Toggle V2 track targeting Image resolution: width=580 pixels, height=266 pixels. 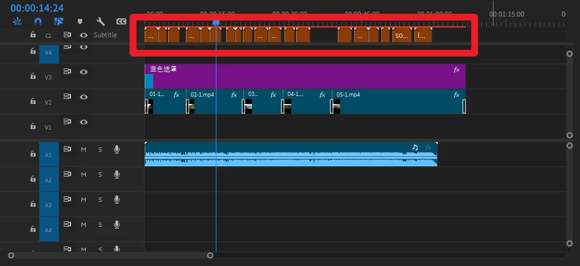point(49,102)
